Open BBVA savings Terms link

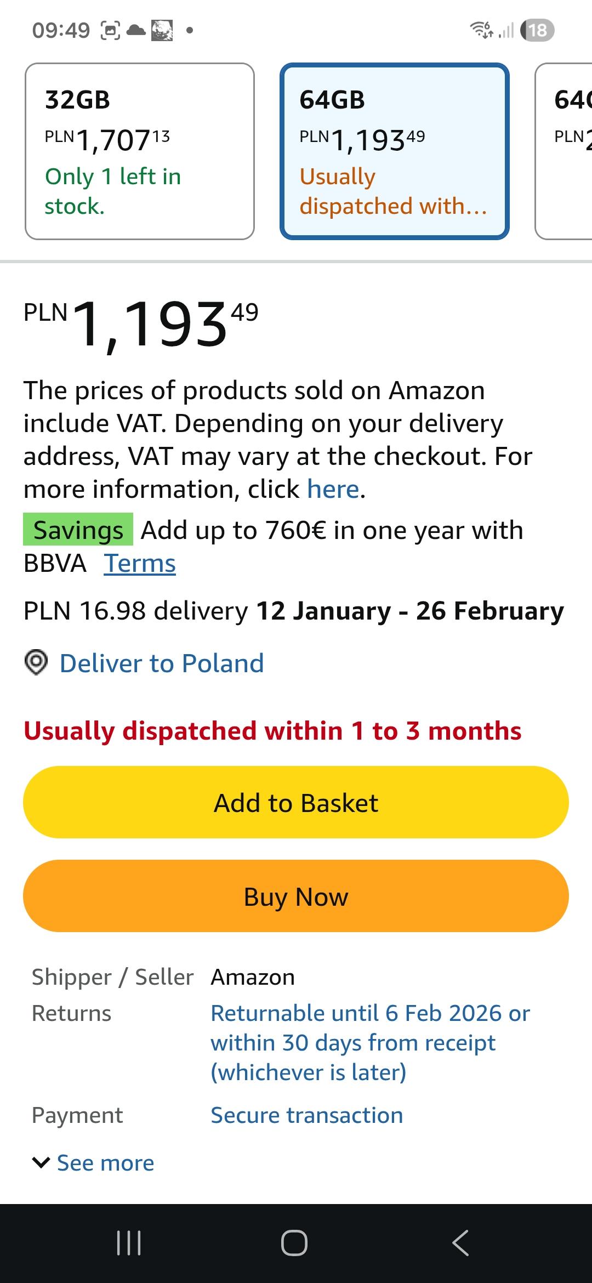pyautogui.click(x=140, y=563)
